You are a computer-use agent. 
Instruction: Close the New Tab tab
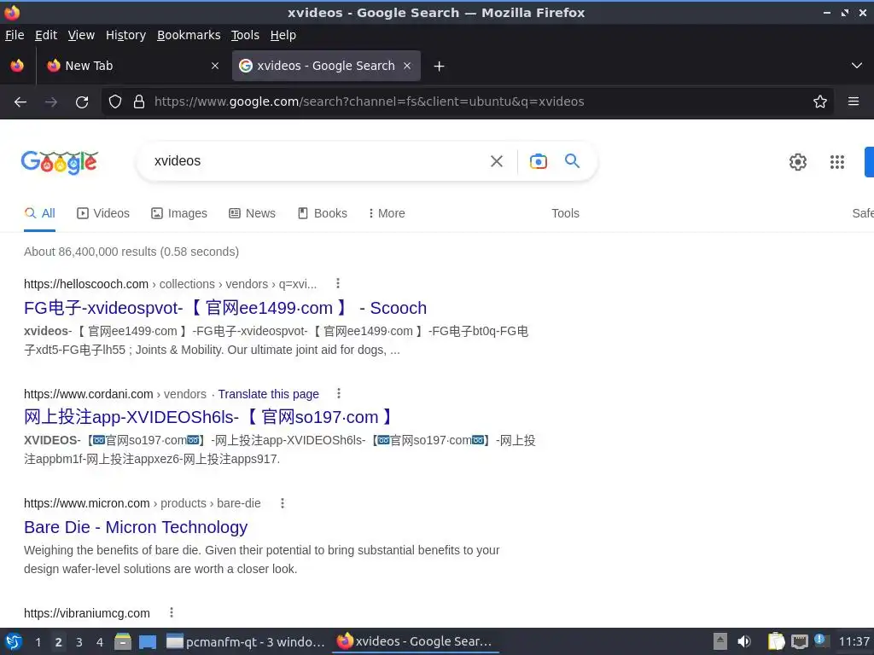(215, 66)
